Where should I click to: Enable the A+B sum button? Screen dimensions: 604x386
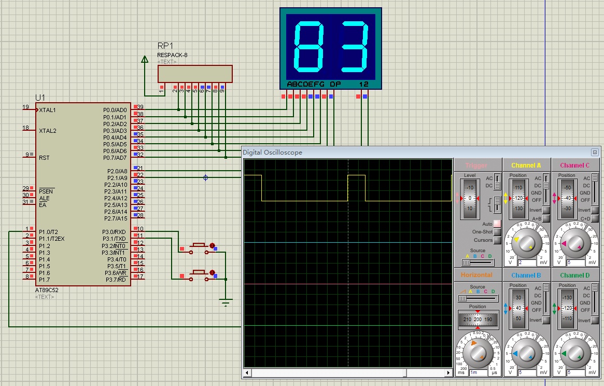tap(546, 218)
